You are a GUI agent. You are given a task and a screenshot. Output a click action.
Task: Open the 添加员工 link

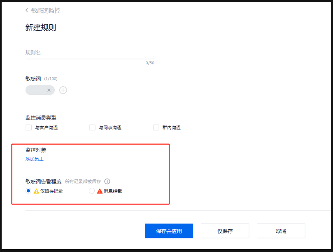pos(35,159)
